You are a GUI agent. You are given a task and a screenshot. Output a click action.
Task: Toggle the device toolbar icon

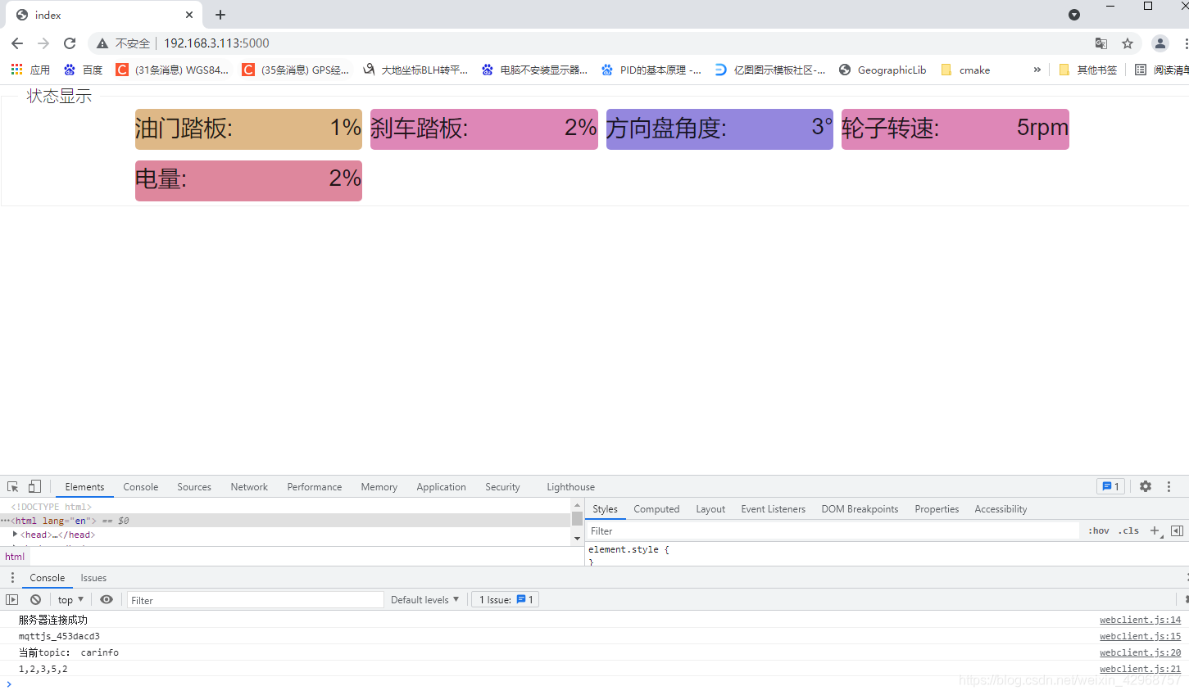[x=34, y=486]
